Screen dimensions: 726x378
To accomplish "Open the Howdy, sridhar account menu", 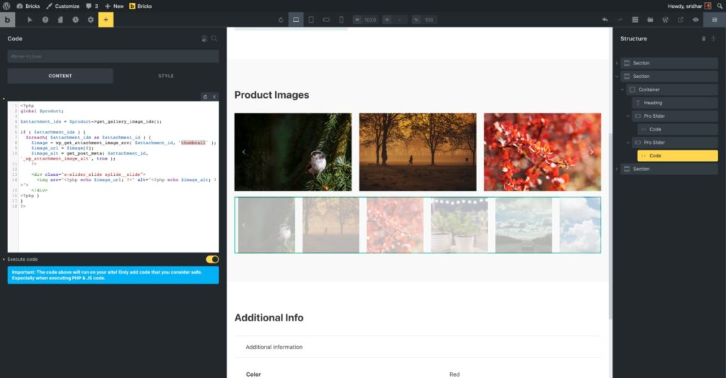I will coord(689,6).
